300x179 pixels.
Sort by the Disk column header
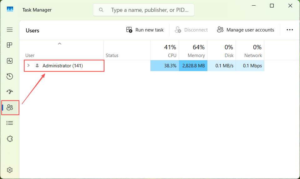coord(221,50)
